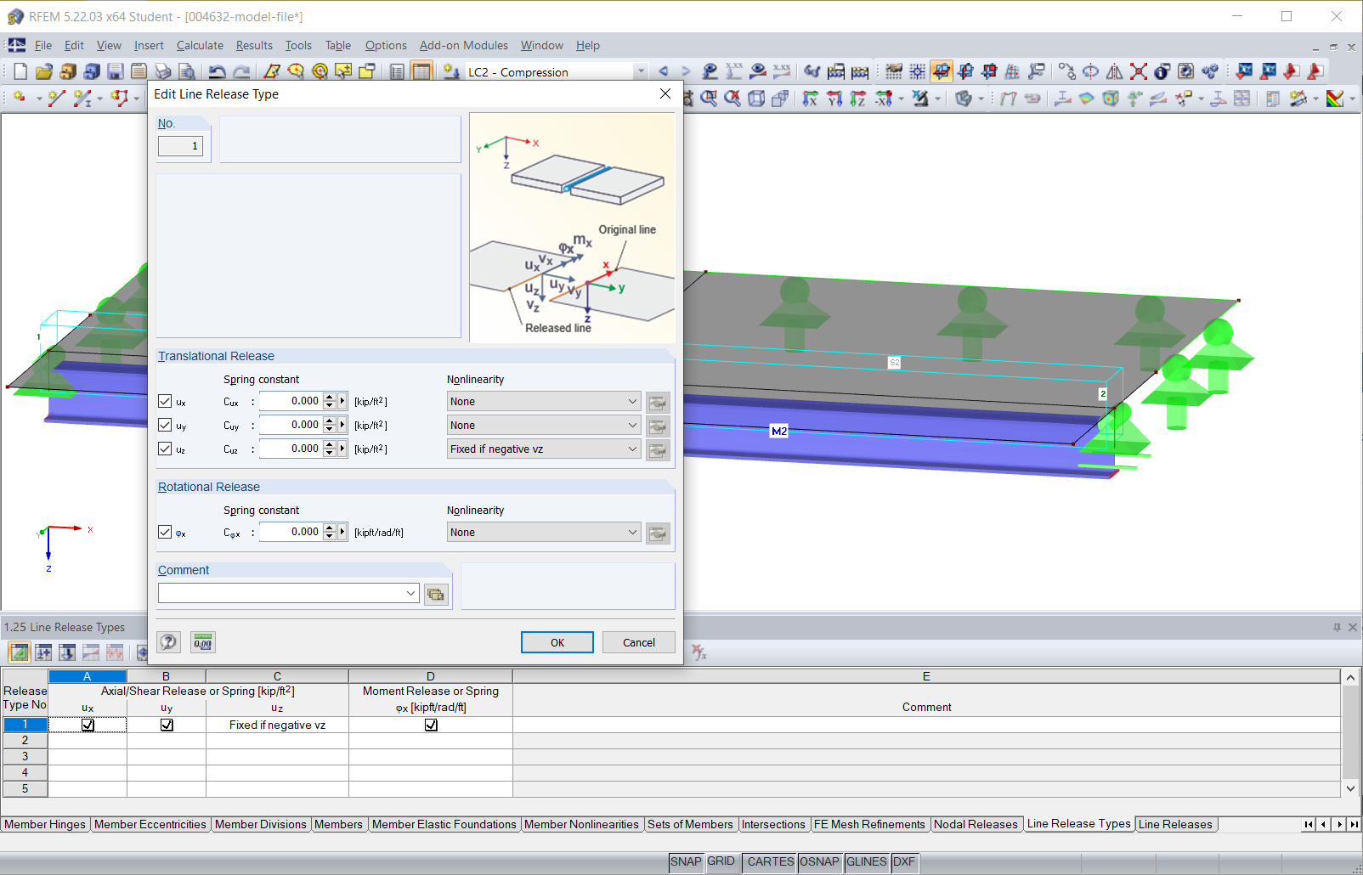The height and width of the screenshot is (875, 1363).
Task: Open the Cφx spring constant arrow menu
Action: [342, 532]
